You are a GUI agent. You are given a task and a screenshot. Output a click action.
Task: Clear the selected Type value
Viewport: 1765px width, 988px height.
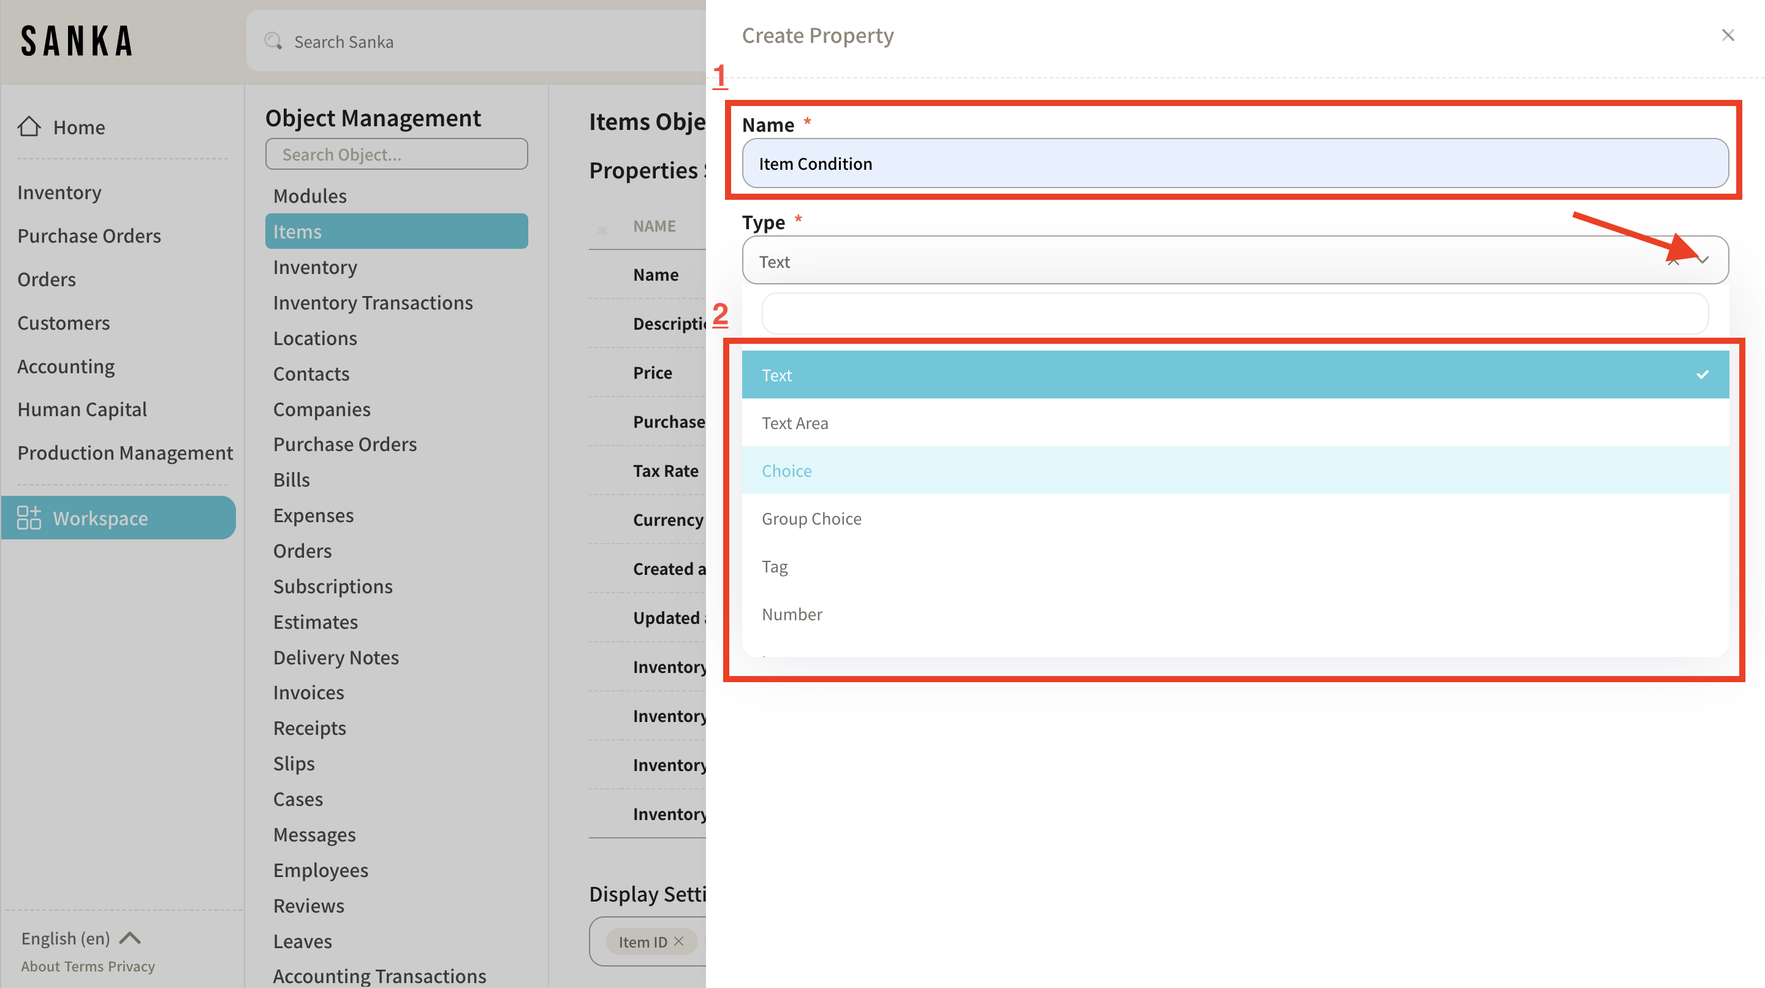(x=1673, y=261)
